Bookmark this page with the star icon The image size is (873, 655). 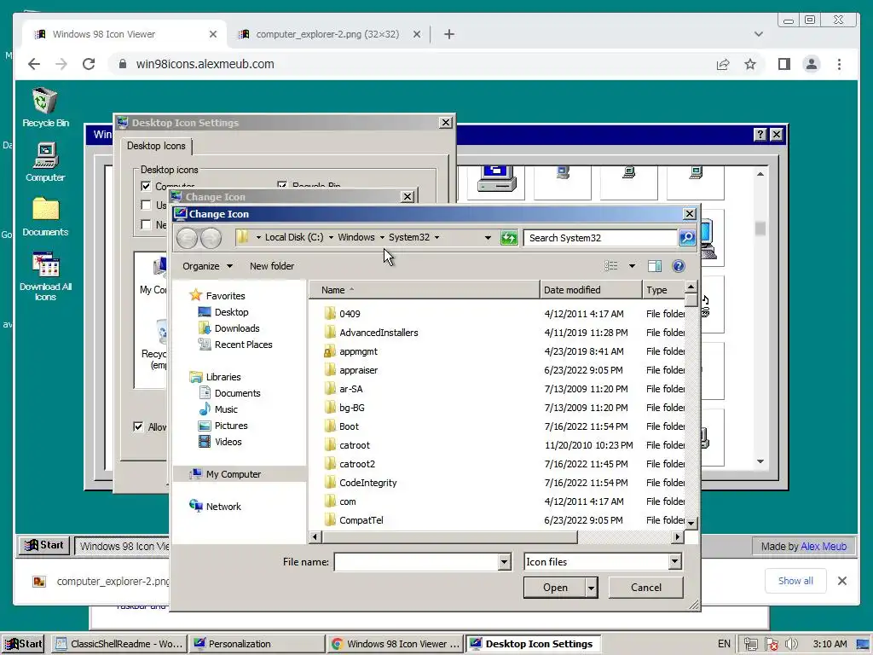pyautogui.click(x=750, y=64)
